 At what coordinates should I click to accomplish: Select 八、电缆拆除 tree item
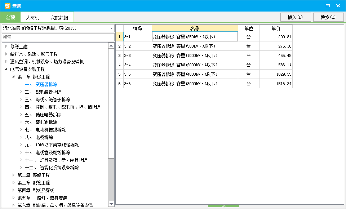tap(39, 137)
